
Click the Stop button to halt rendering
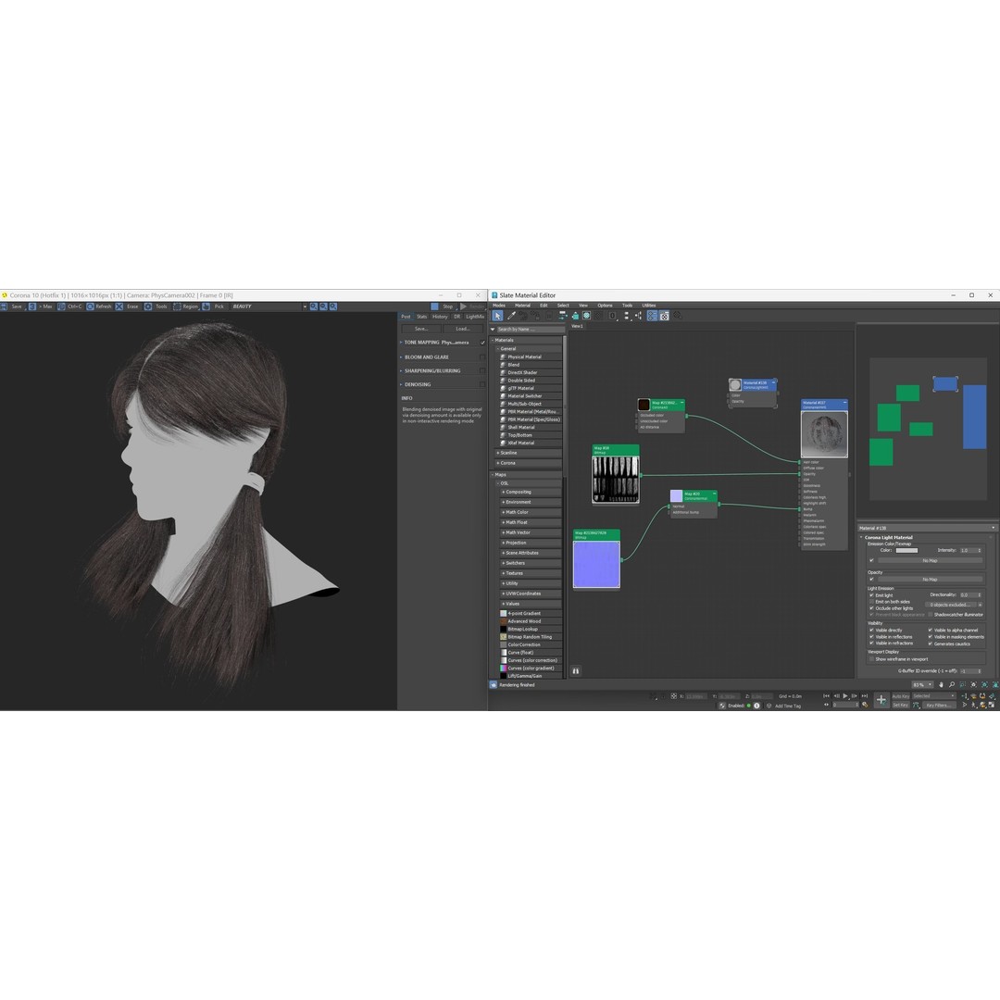pyautogui.click(x=447, y=306)
